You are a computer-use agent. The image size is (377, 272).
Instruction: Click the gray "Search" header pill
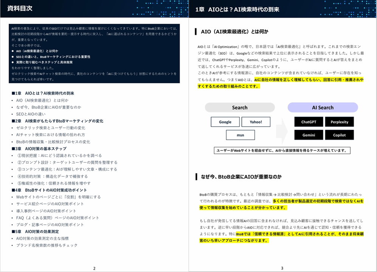click(x=240, y=107)
